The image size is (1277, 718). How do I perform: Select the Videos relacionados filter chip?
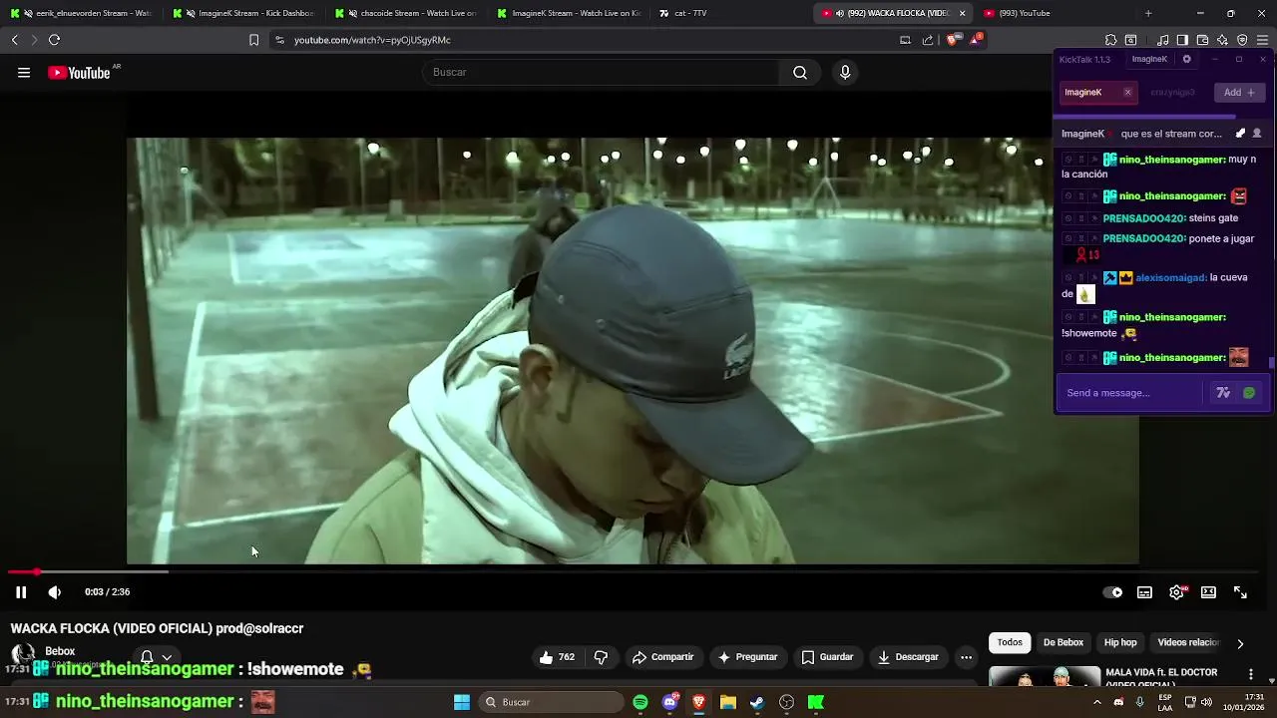pyautogui.click(x=1188, y=643)
